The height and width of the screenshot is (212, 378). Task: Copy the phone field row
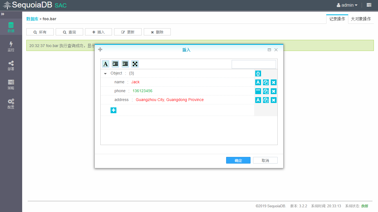[x=266, y=91]
